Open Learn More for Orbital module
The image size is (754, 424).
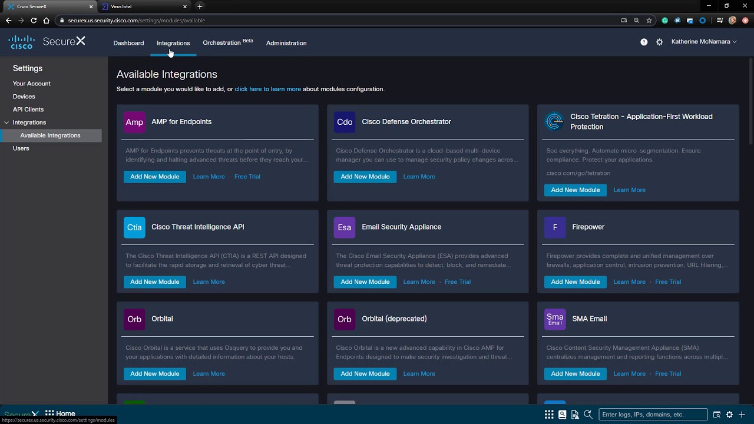point(209,373)
